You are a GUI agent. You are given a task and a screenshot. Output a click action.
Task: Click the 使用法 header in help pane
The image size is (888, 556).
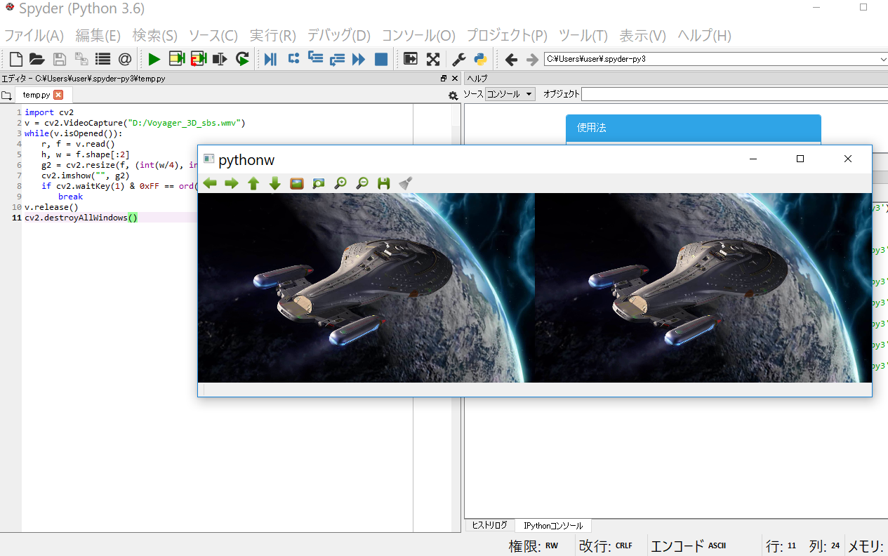[694, 128]
